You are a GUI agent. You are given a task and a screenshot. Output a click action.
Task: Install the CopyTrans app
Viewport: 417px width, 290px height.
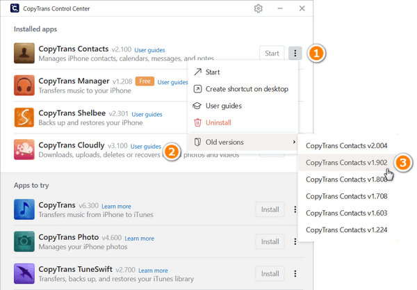click(270, 209)
